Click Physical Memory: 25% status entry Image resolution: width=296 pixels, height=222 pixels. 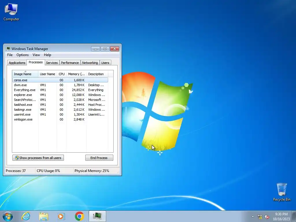92,171
